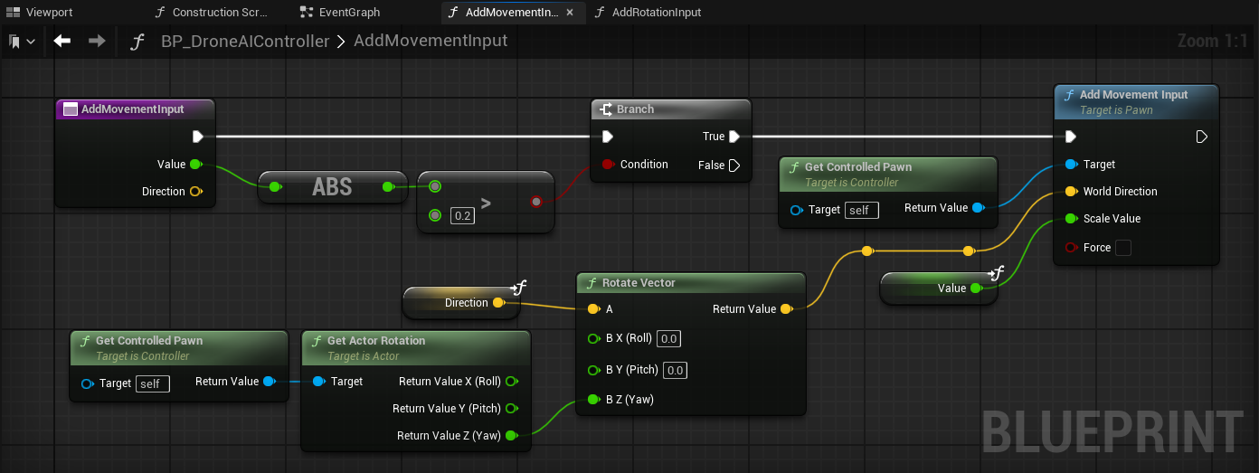
Task: Click the forward navigation arrow
Action: 97,41
